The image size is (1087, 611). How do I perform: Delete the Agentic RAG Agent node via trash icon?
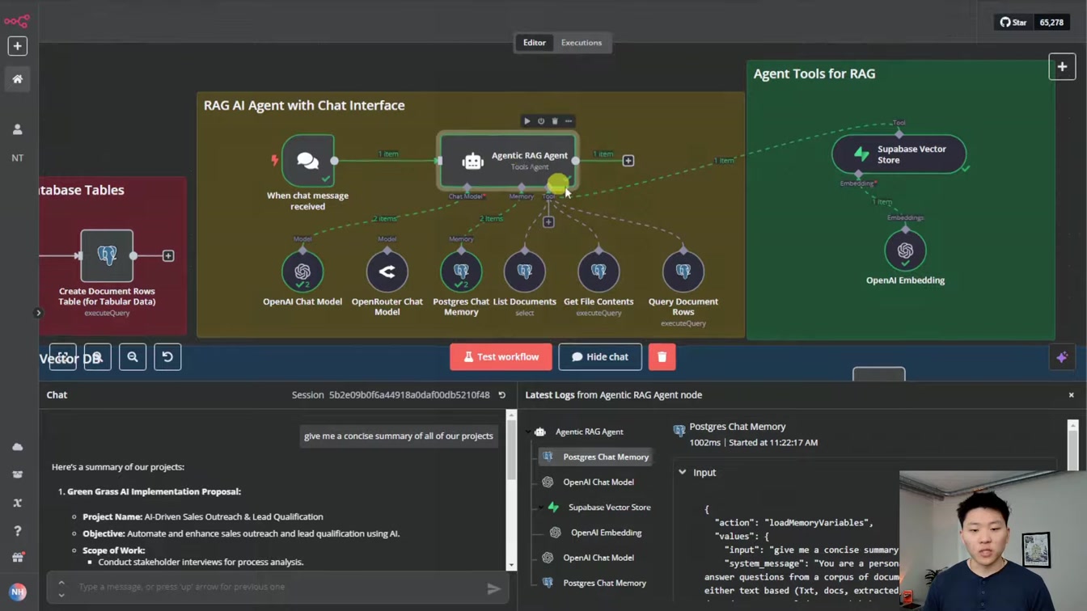pyautogui.click(x=555, y=121)
